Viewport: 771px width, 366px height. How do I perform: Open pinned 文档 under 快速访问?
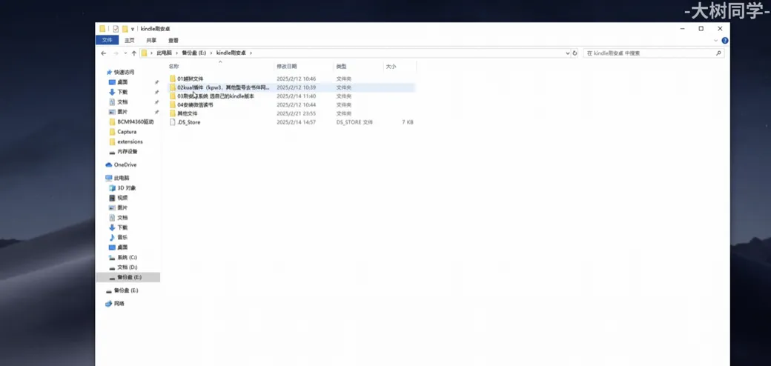coord(122,102)
